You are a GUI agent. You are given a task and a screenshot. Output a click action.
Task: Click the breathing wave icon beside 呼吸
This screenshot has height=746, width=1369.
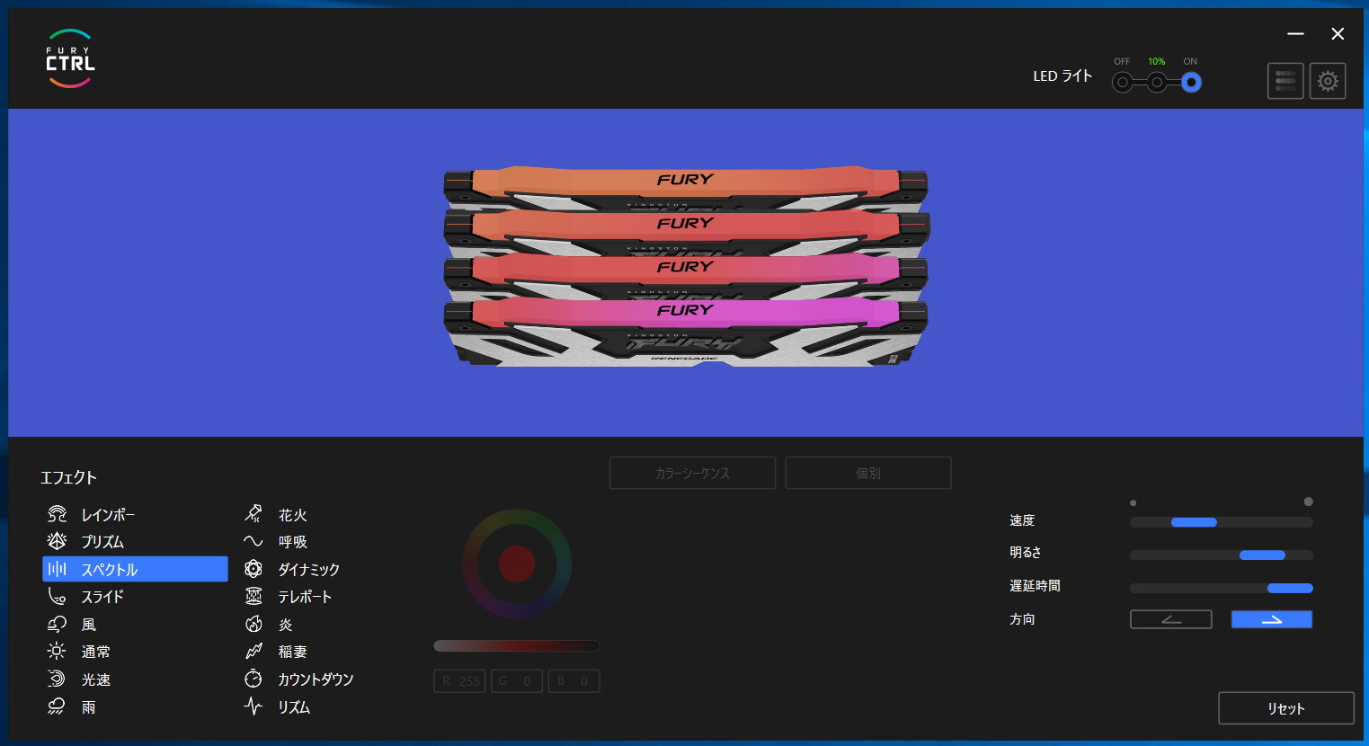[x=253, y=541]
